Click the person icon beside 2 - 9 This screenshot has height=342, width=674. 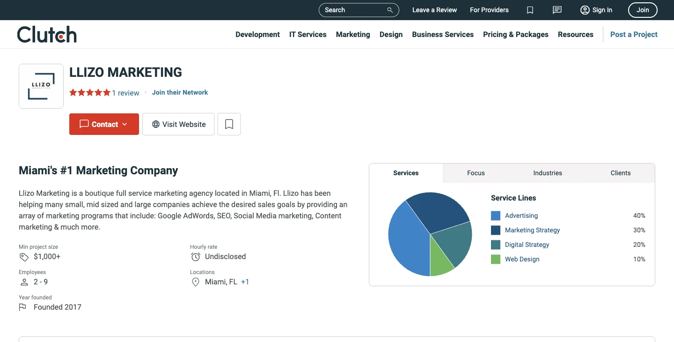click(24, 282)
